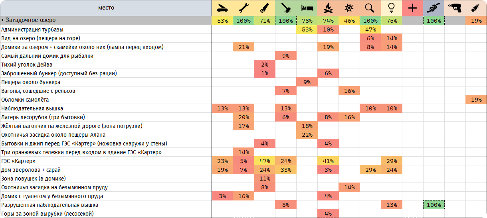Click the bed column header icon
The image size is (487, 218).
tap(307, 8)
